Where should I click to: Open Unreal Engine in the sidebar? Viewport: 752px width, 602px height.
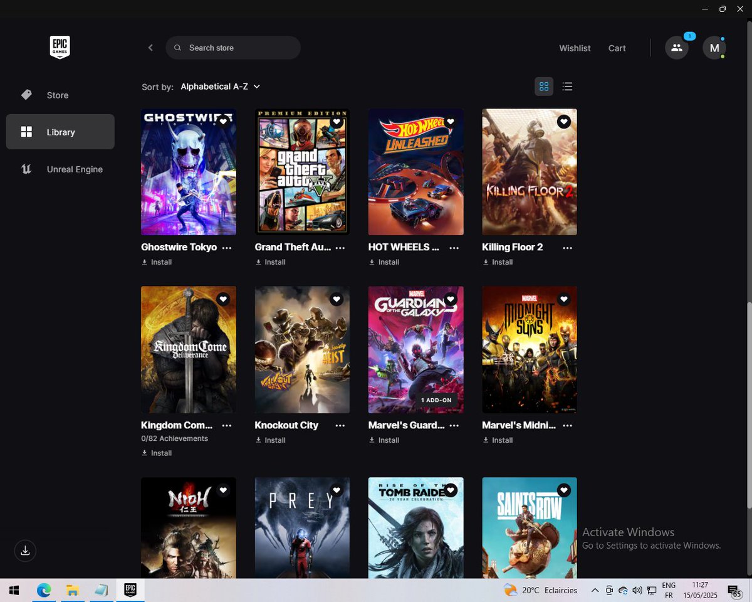pyautogui.click(x=60, y=169)
